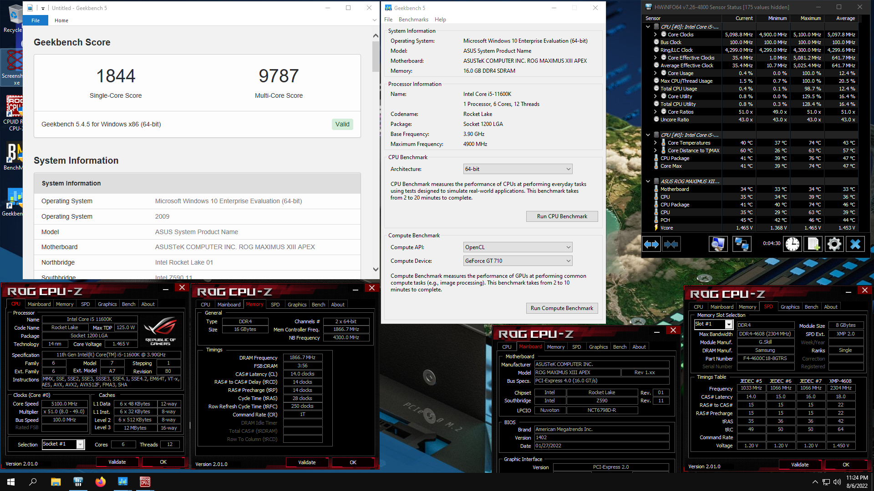This screenshot has height=491, width=874.
Task: Start HWiNFO logging with sheet-plus icon
Action: [x=813, y=244]
